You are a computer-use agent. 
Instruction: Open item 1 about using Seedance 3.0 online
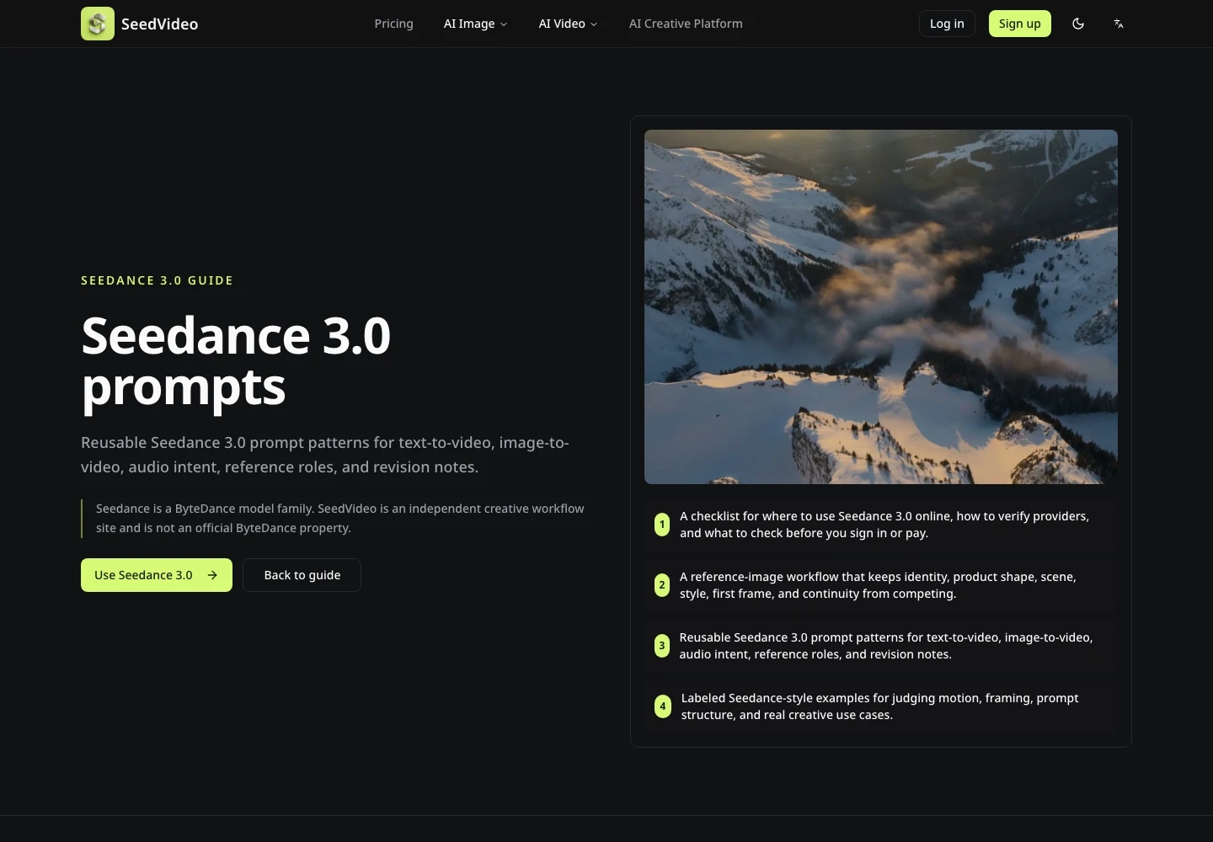(881, 525)
